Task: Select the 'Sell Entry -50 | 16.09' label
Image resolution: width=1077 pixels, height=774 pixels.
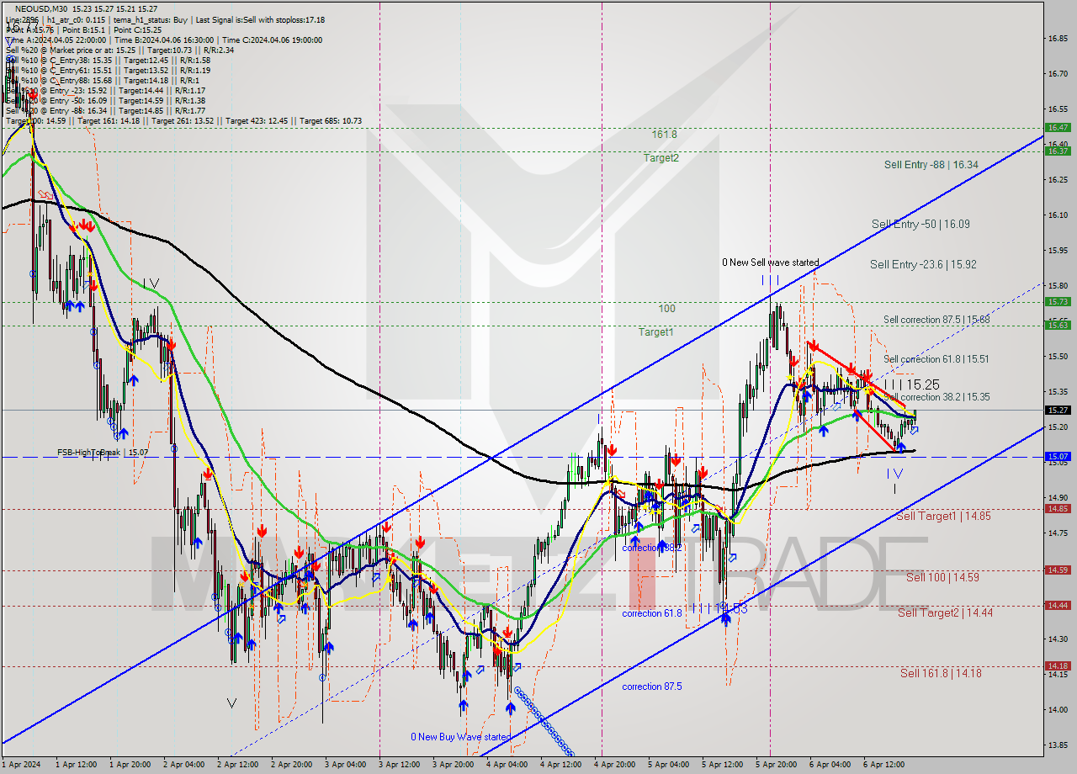Action: coord(920,225)
